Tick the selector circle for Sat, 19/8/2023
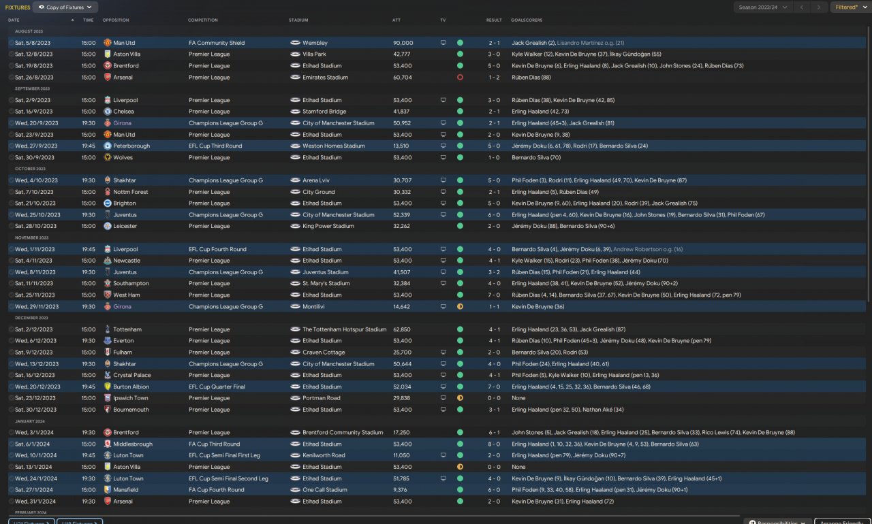 [x=12, y=66]
